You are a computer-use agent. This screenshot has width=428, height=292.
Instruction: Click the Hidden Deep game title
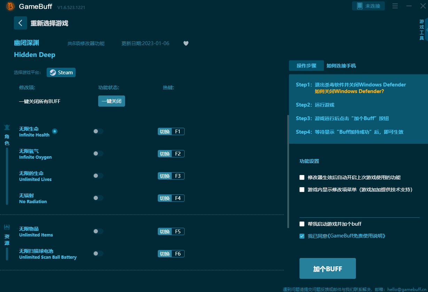coord(34,55)
